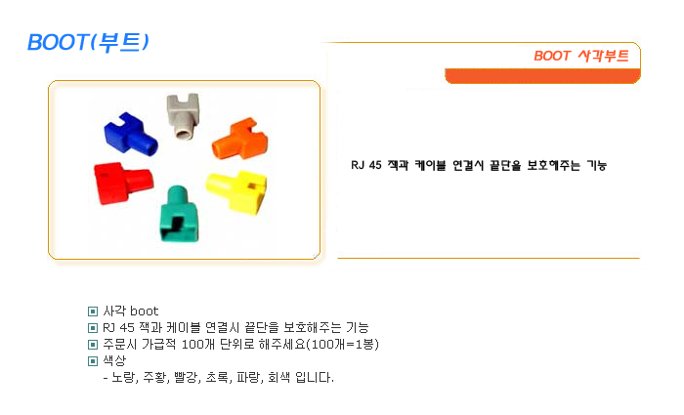Screen dimensions: 684x415
Task: Click the BOOT(부트) page heading
Action: point(88,43)
